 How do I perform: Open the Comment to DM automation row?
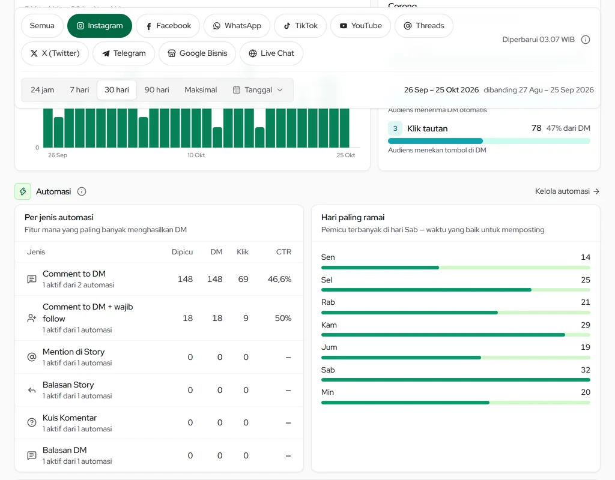(159, 279)
